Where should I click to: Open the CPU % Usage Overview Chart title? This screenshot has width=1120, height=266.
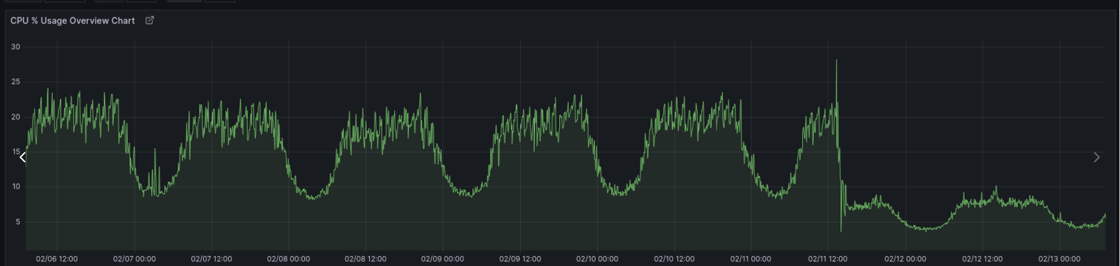tap(72, 20)
